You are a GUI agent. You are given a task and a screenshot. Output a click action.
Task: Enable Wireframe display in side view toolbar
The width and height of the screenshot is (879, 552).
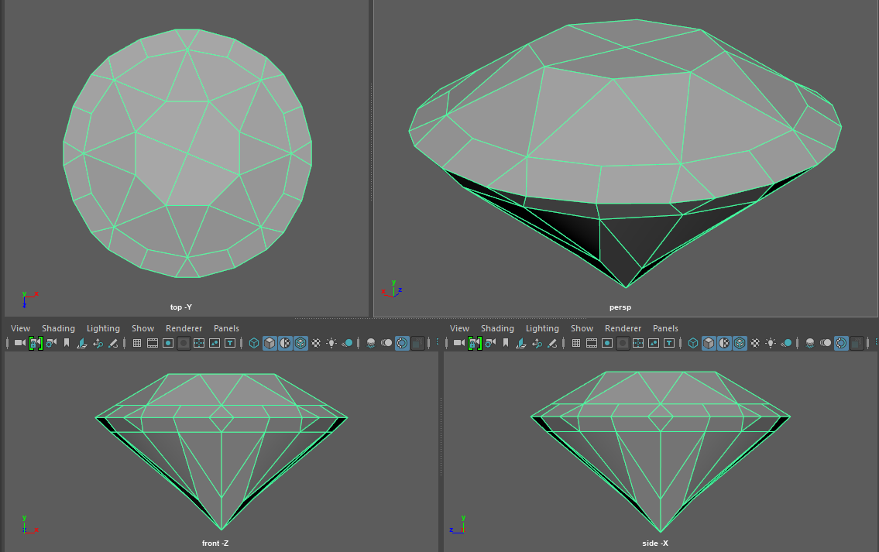[x=693, y=343]
